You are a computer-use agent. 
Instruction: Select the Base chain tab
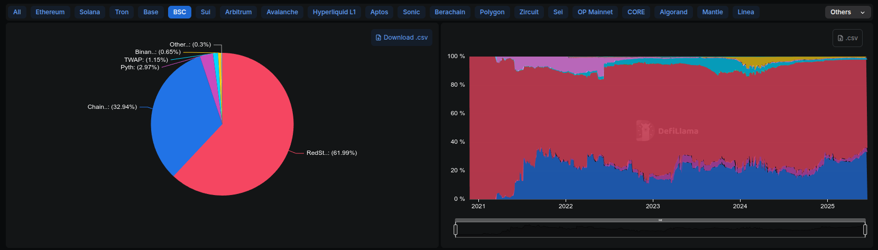(x=151, y=12)
